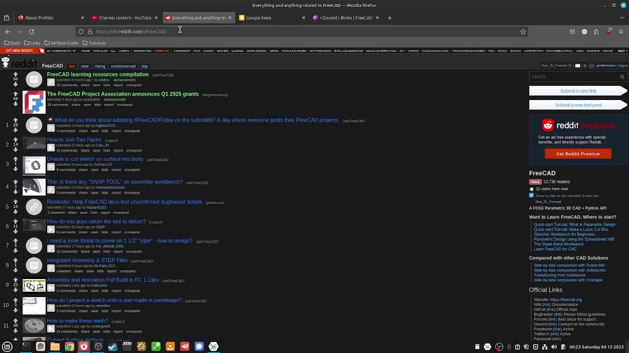Go back using the browser back arrow
Image resolution: width=629 pixels, height=353 pixels.
pyautogui.click(x=8, y=31)
